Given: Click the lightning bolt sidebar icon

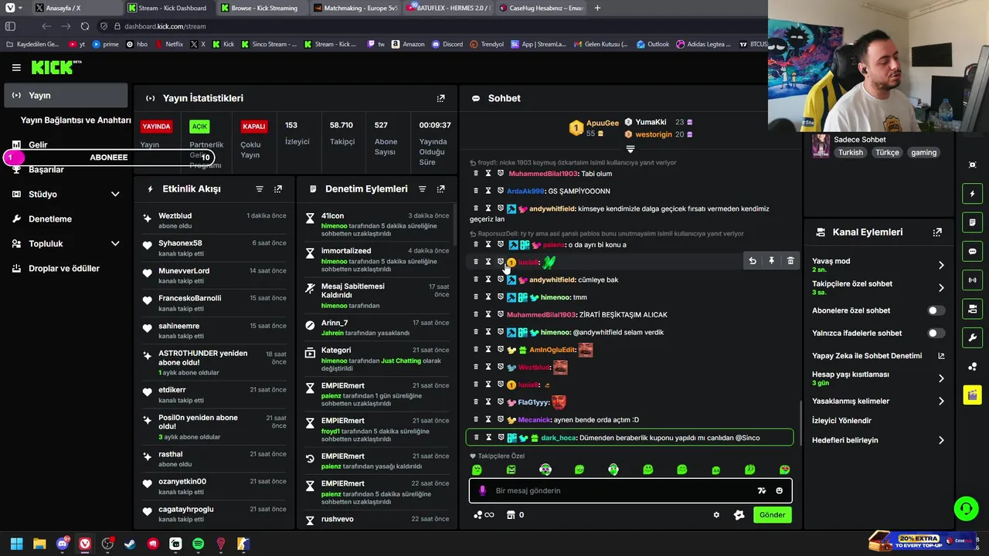Looking at the screenshot, I should (x=972, y=193).
